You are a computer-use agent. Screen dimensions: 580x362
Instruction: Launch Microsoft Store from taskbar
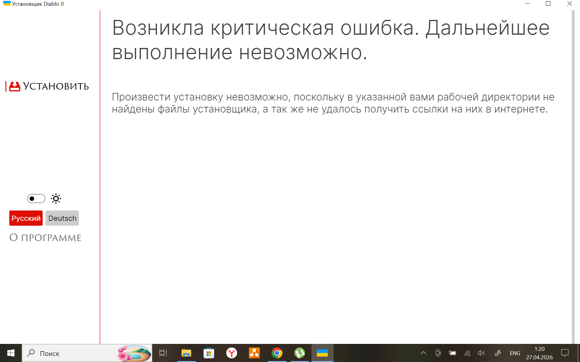(x=209, y=353)
